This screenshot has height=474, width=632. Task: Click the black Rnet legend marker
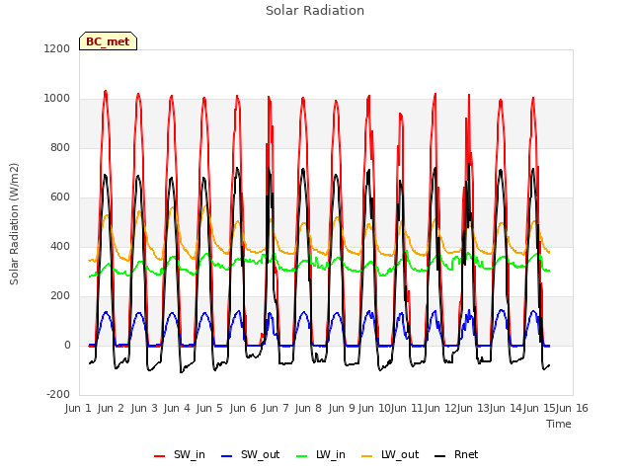coord(440,456)
